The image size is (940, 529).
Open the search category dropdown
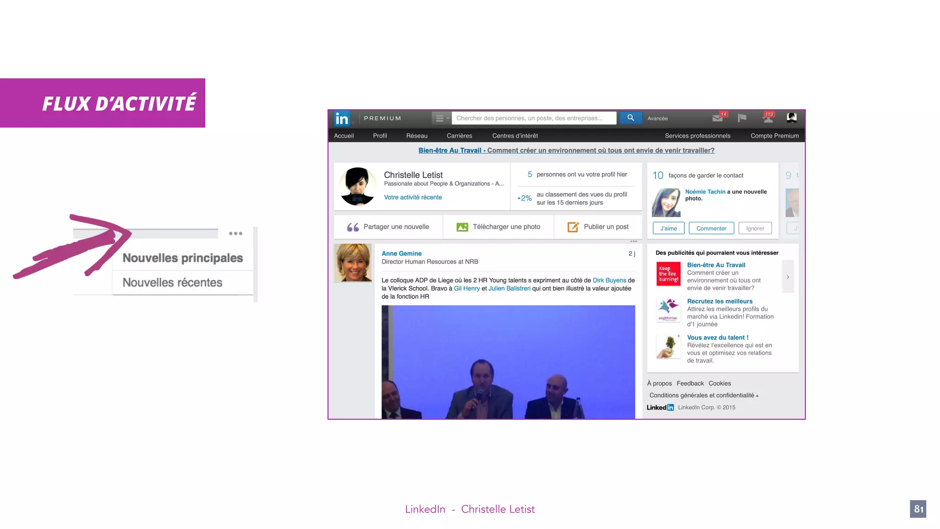pos(442,118)
